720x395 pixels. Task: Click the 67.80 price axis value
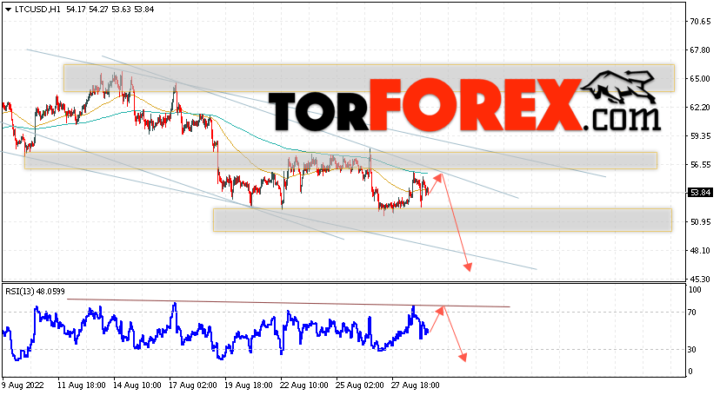point(700,50)
